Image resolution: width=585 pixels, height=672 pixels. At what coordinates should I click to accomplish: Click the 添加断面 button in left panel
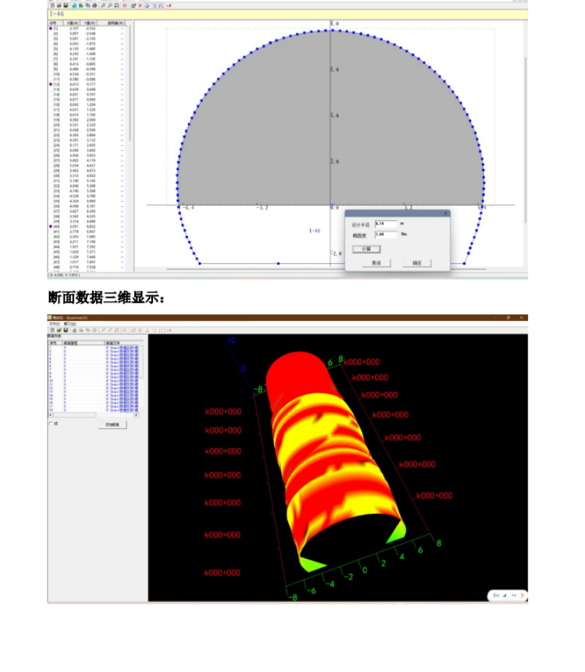click(x=116, y=424)
